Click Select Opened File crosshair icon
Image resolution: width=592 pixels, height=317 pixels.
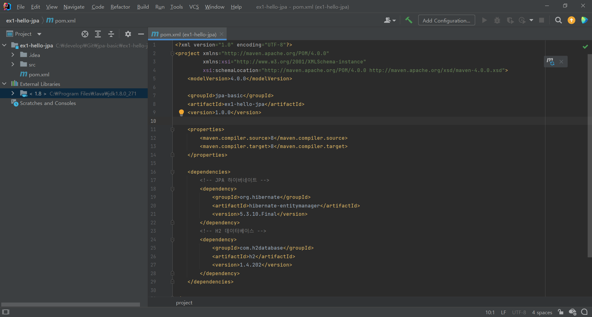85,34
